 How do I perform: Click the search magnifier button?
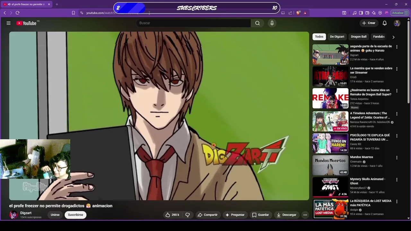[x=258, y=23]
